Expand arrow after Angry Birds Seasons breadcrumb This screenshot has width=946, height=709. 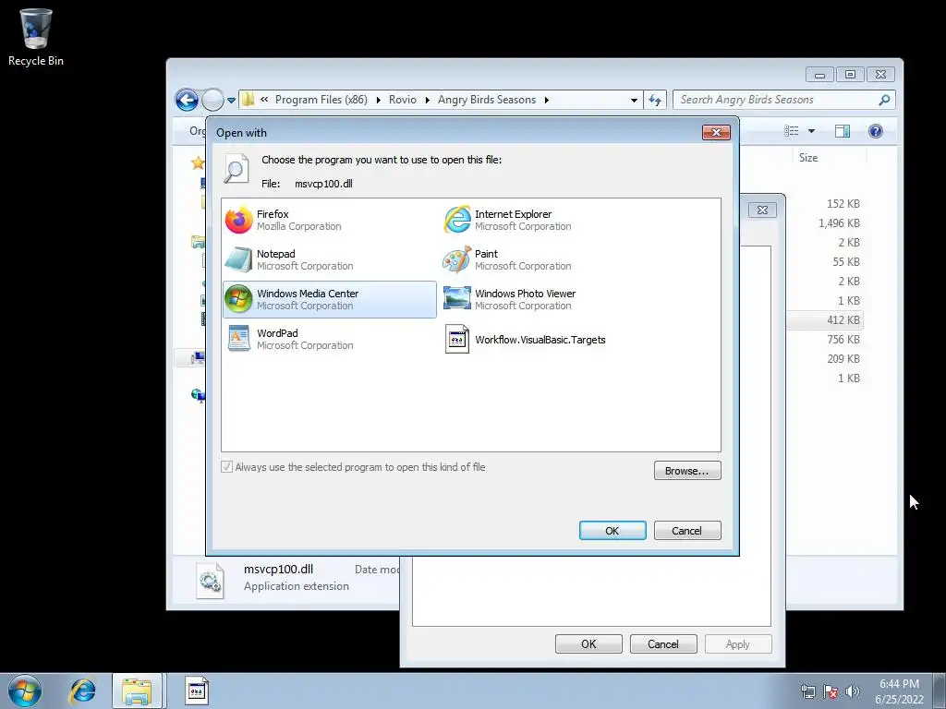tap(547, 100)
